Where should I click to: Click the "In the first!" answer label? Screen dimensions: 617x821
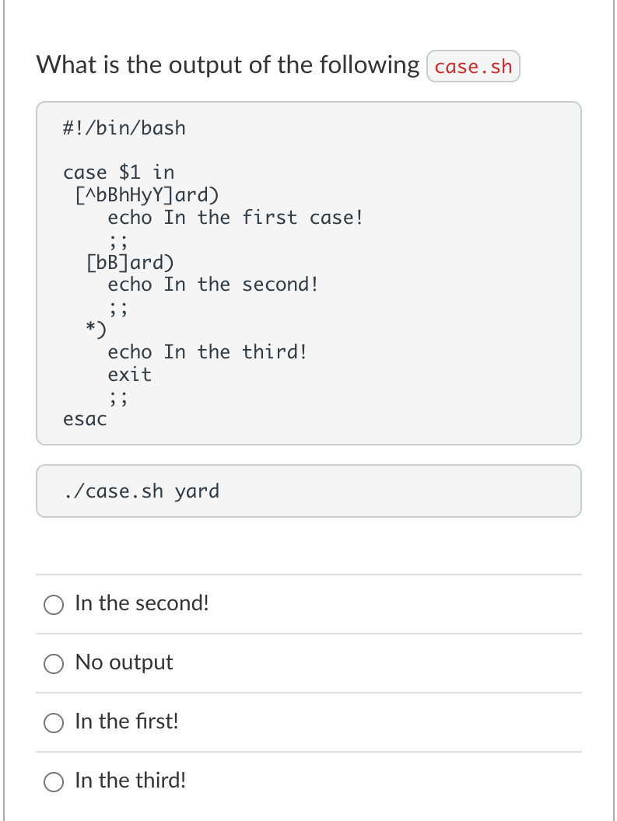(x=127, y=721)
